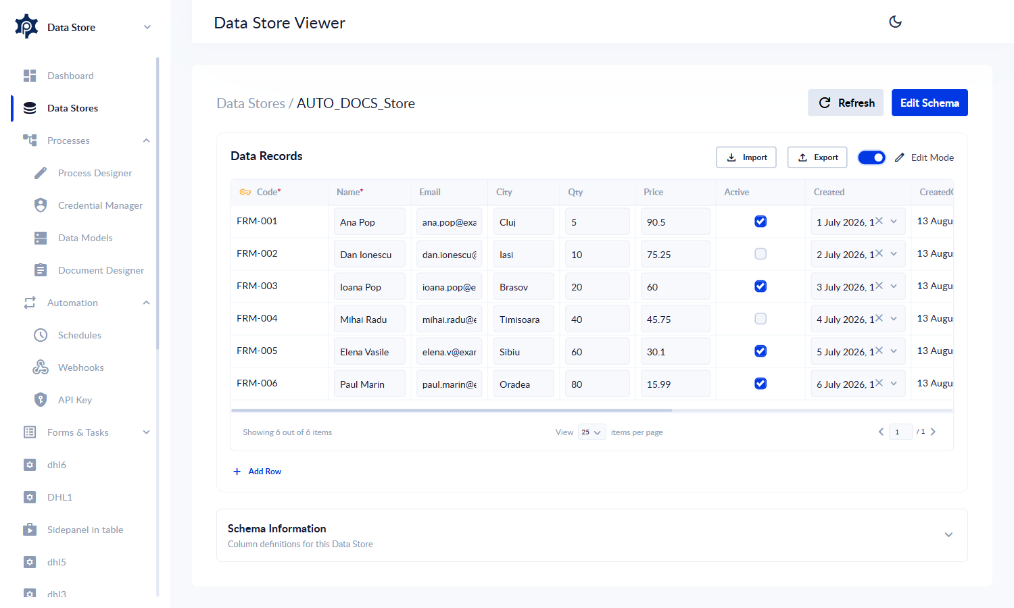The height and width of the screenshot is (608, 1014).
Task: Open date picker for FRM-006 Created
Action: click(894, 384)
